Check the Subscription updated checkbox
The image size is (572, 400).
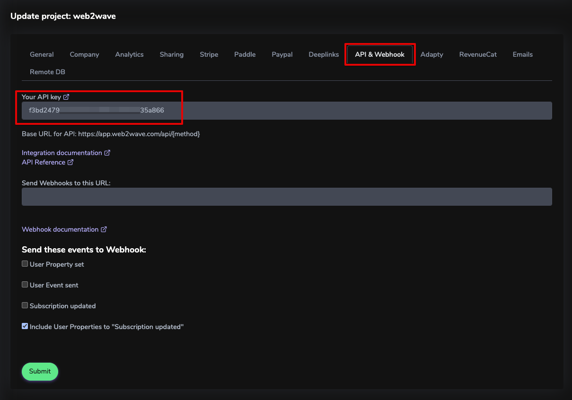pos(25,305)
